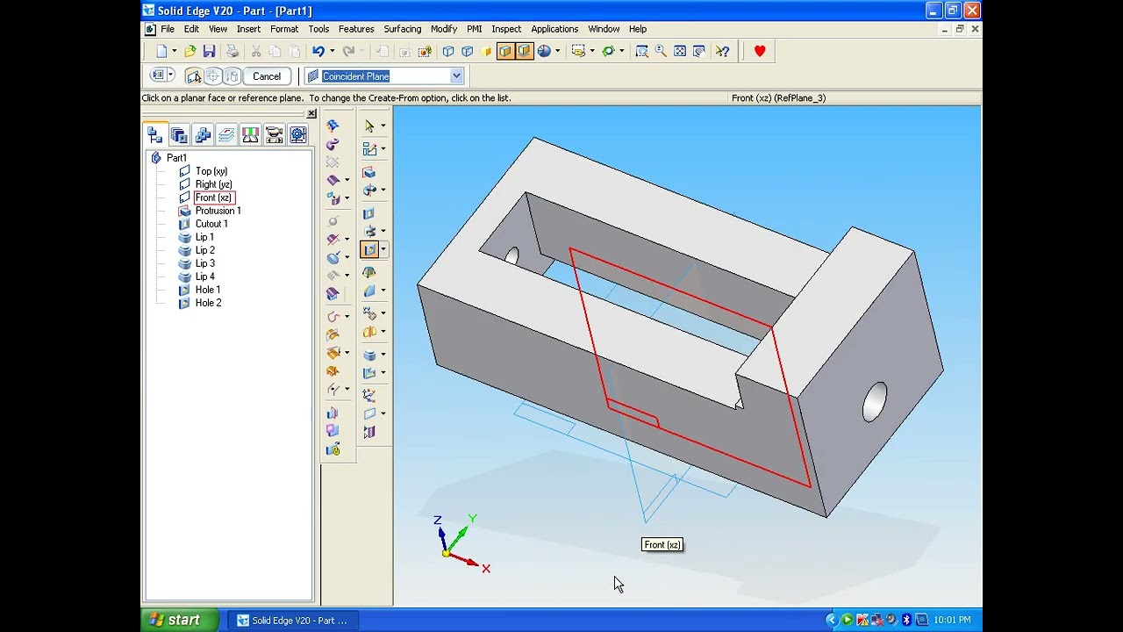
Task: Select the Plane Step button on the ribbon bar
Action: 195,76
